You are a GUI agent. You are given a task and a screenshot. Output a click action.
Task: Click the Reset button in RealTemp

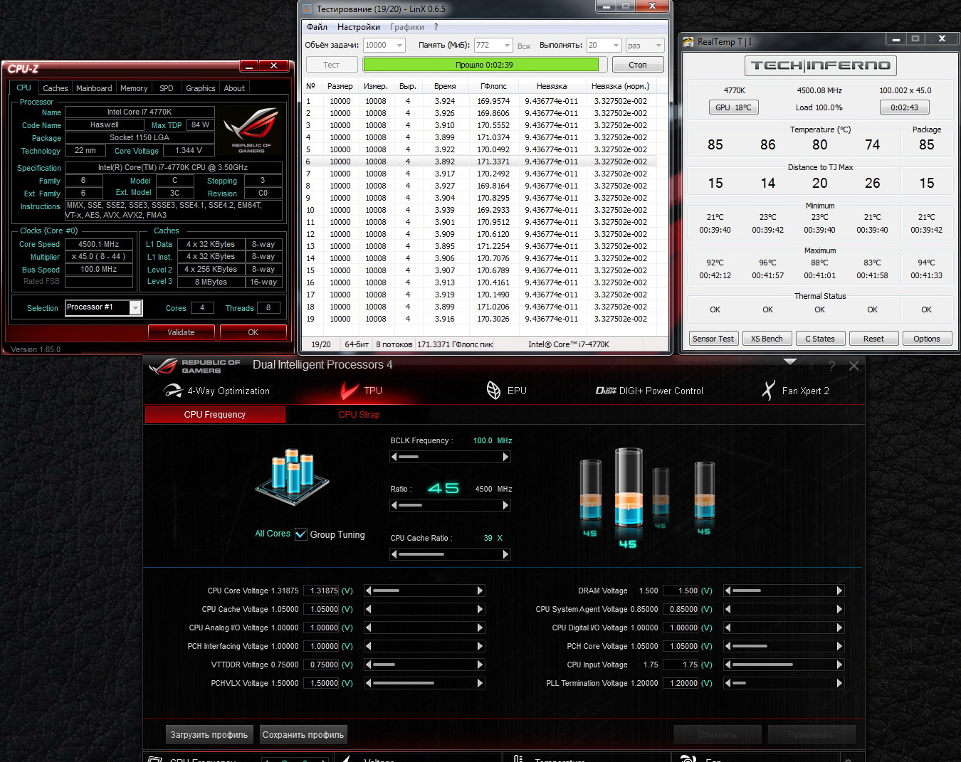873,339
